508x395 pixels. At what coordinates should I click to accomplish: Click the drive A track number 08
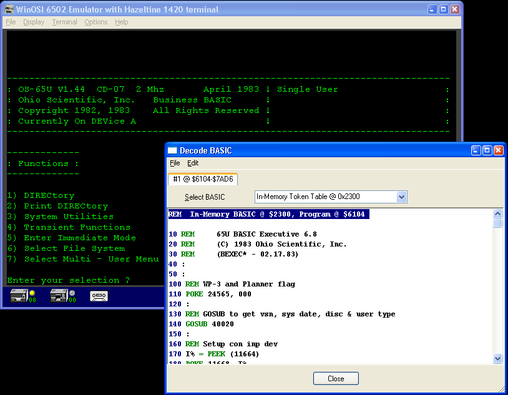click(x=32, y=300)
